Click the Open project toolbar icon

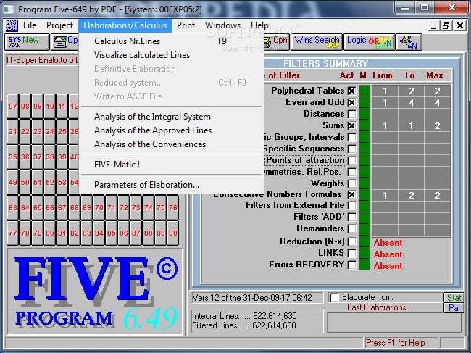[65, 41]
